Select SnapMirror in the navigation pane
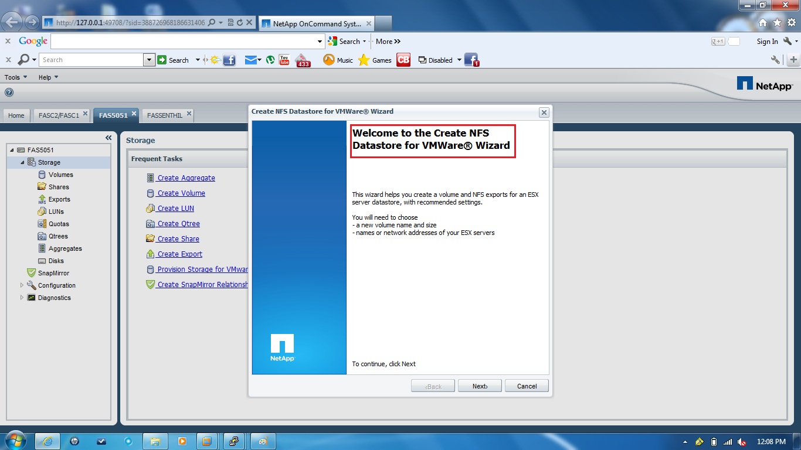 55,272
